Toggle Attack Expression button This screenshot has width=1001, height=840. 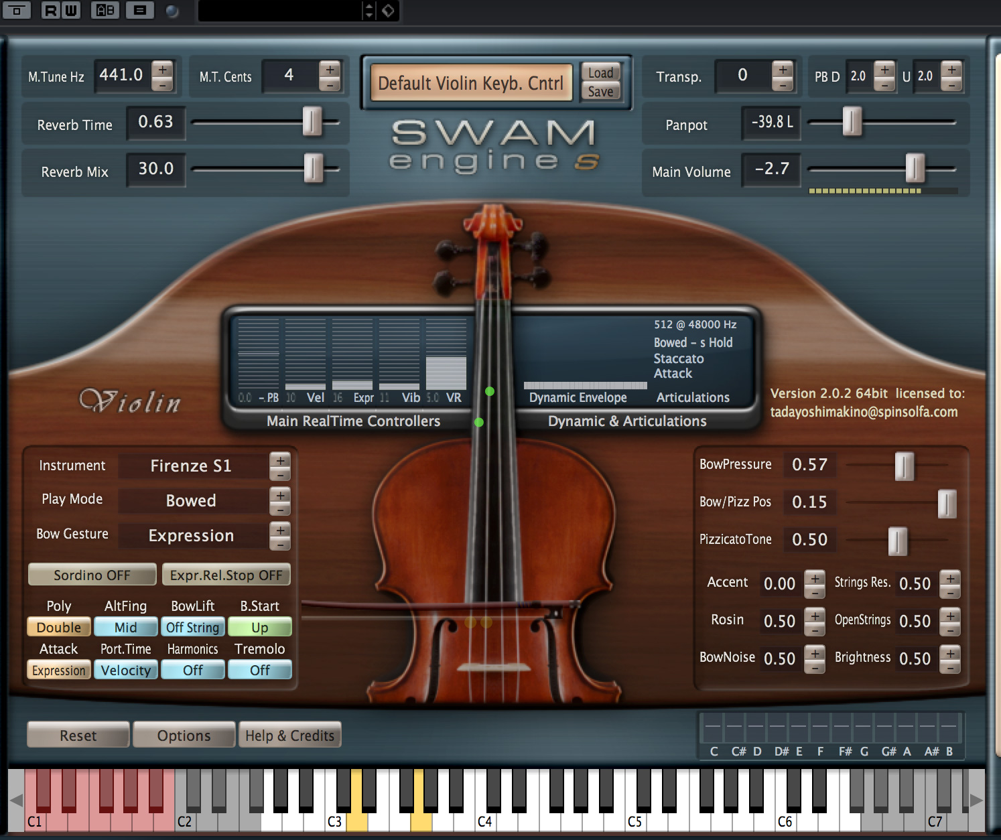pos(59,670)
